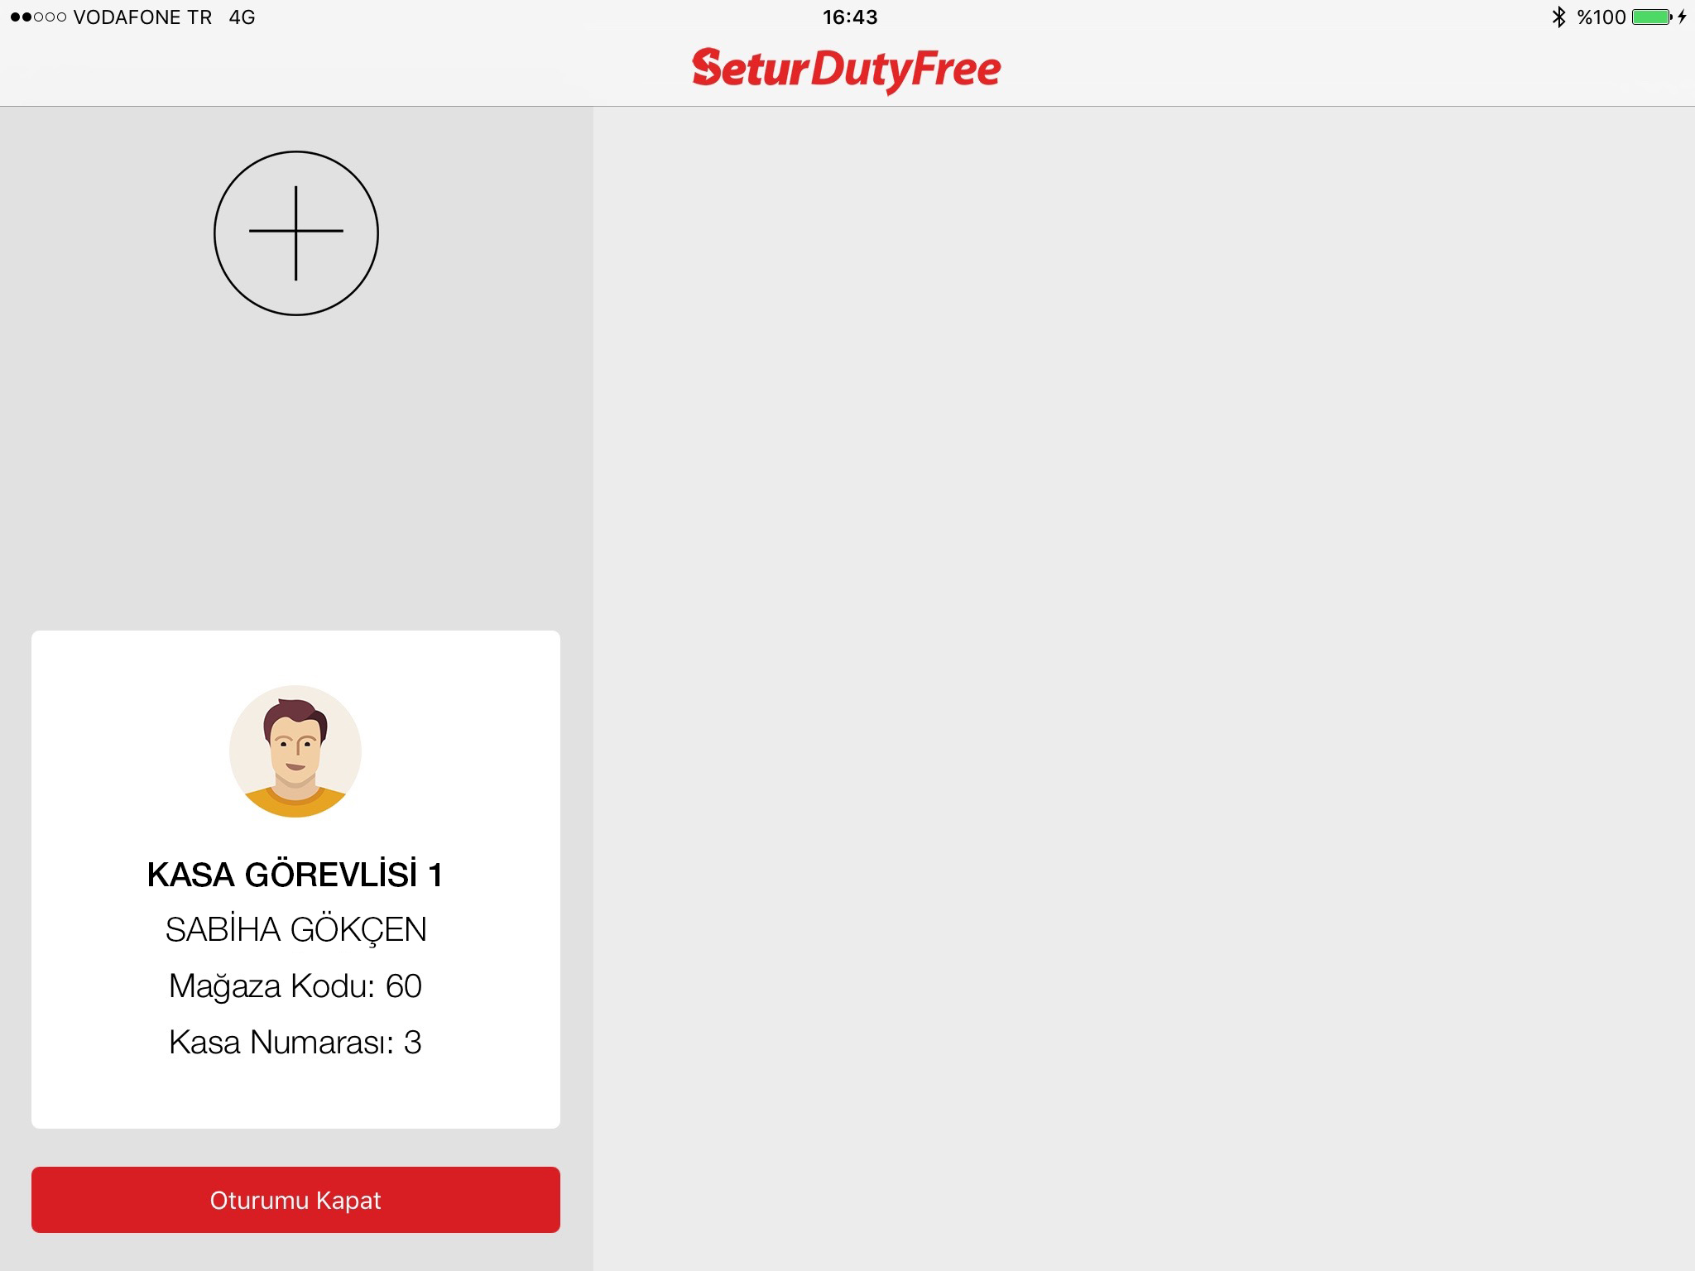Click the Mağaza Kodu: 60 label

tap(295, 986)
